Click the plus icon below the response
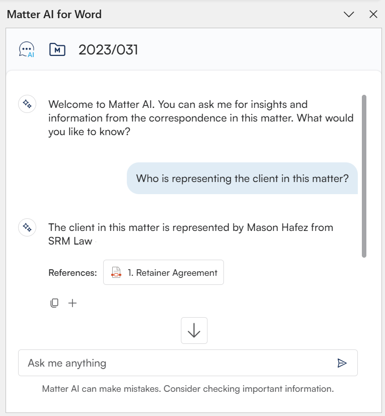Image resolution: width=385 pixels, height=416 pixels. tap(72, 303)
